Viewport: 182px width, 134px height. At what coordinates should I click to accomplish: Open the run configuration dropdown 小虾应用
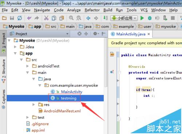[x=124, y=18]
